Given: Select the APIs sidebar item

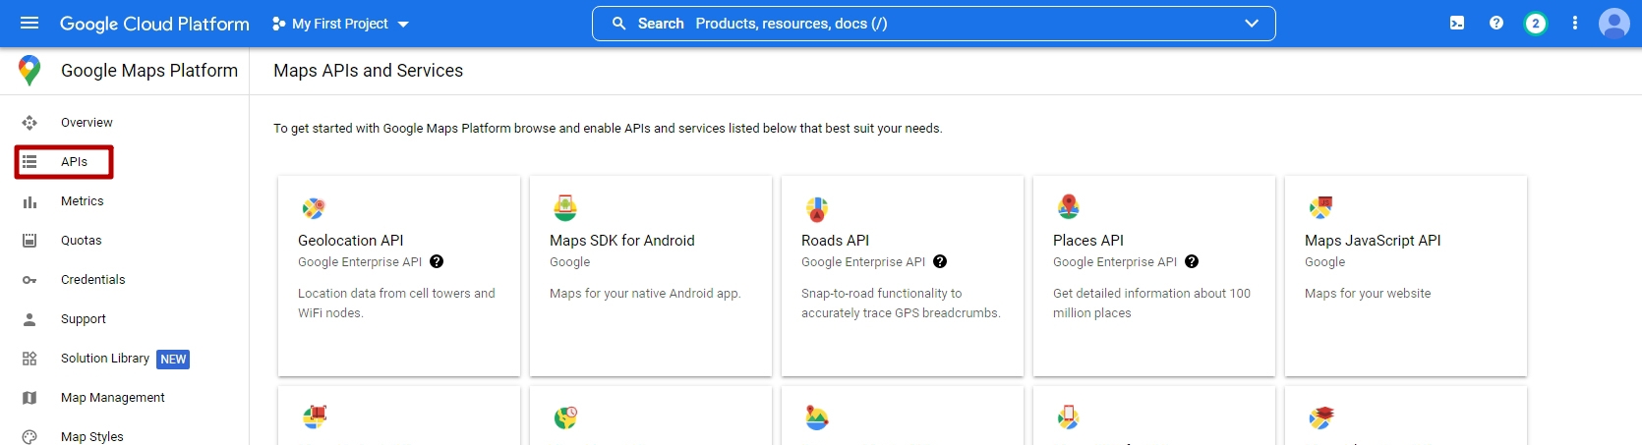Looking at the screenshot, I should tap(64, 162).
